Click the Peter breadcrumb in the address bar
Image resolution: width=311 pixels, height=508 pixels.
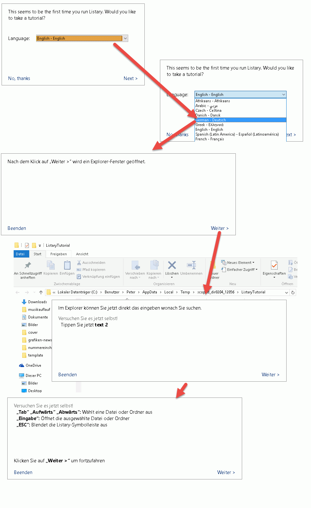click(x=131, y=292)
